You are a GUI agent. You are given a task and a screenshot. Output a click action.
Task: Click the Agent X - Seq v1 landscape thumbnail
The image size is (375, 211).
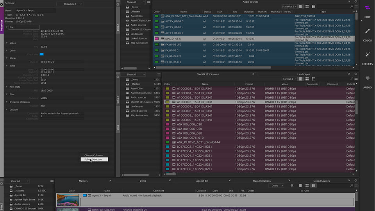pos(68,200)
